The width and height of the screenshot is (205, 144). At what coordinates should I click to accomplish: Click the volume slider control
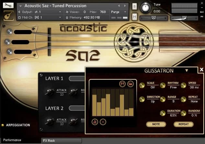(x=184, y=18)
